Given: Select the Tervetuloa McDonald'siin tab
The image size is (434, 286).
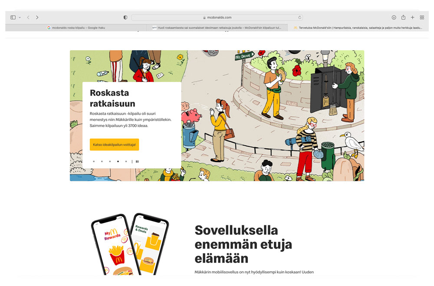Looking at the screenshot, I should coord(358,28).
